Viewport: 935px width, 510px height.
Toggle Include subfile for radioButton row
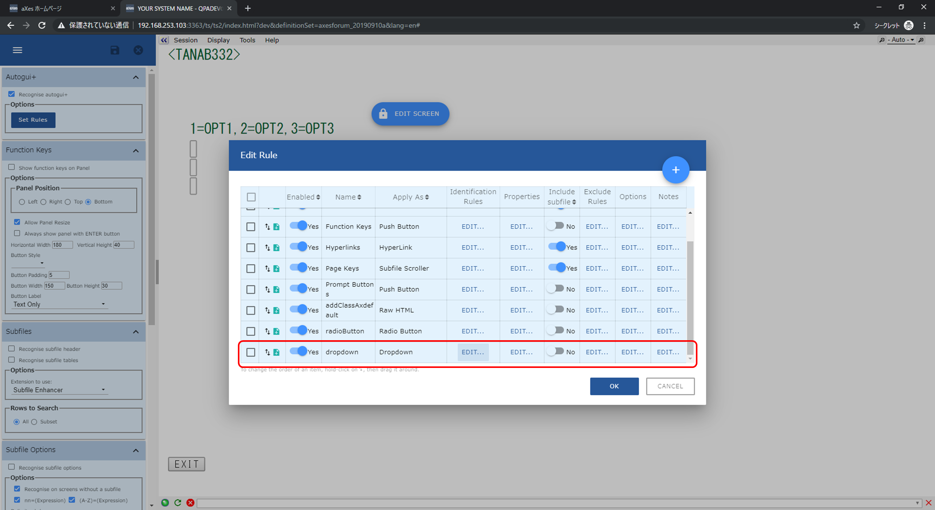click(556, 331)
